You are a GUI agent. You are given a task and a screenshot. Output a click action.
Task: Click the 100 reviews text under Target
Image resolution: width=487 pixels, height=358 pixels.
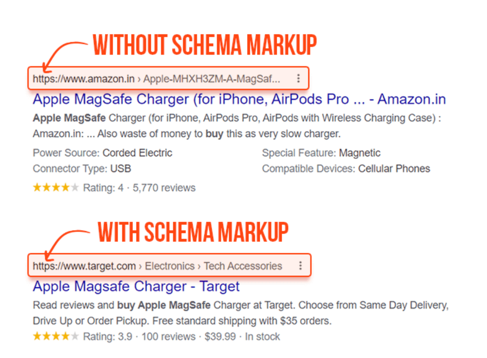(x=169, y=336)
